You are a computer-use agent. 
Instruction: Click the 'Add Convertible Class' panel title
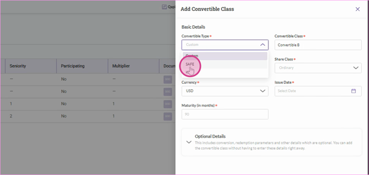pos(207,9)
